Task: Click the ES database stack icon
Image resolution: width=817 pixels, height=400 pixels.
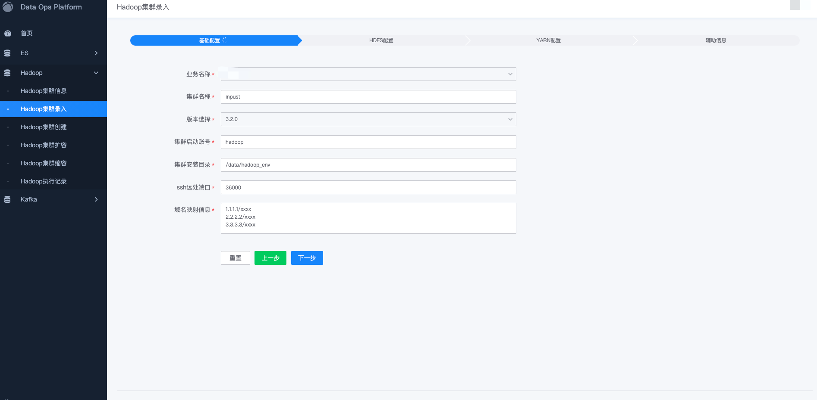Action: click(7, 53)
